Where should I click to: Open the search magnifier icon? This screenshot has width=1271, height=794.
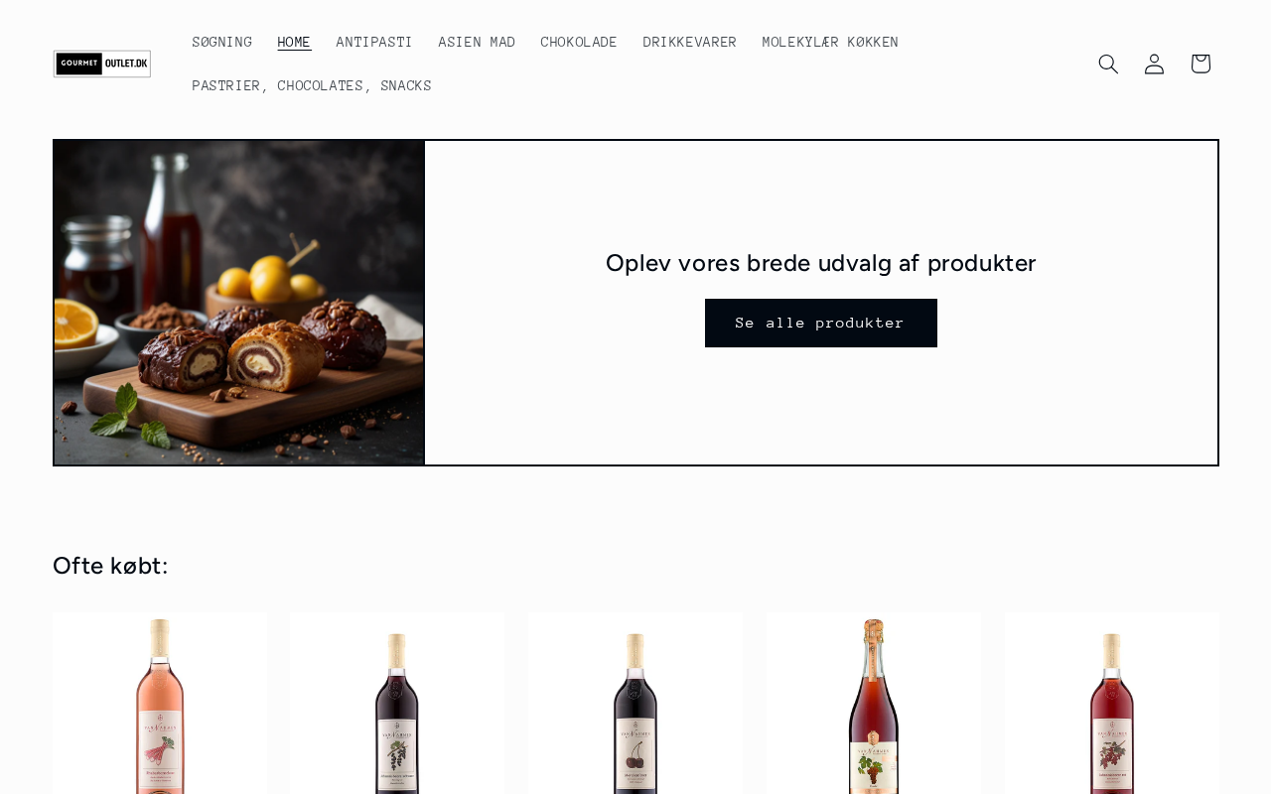tap(1108, 64)
